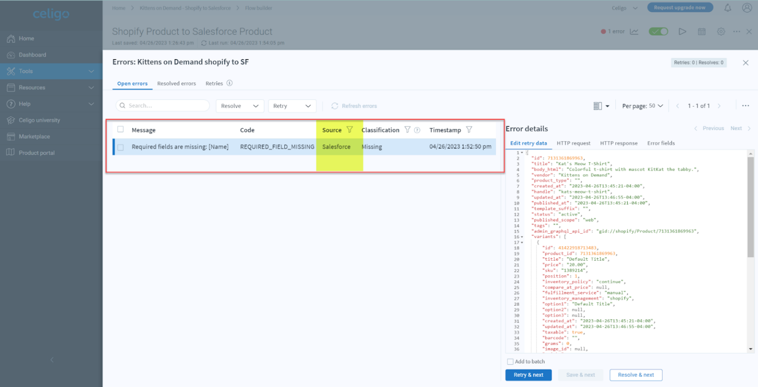
Task: Open flow settings with the gear icon
Action: 720,31
